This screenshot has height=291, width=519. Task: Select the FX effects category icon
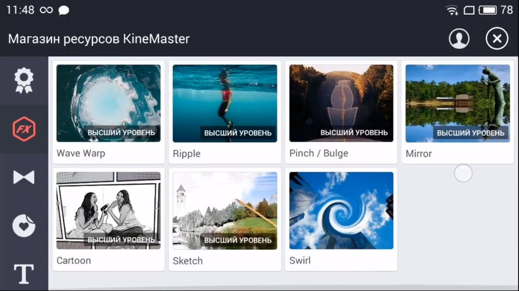pos(24,129)
